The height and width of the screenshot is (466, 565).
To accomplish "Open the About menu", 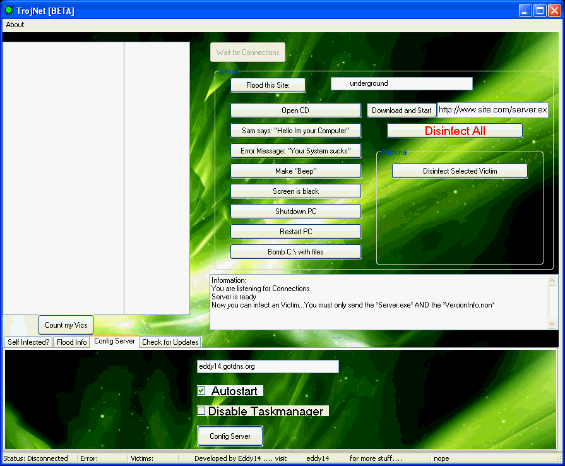I will (14, 25).
